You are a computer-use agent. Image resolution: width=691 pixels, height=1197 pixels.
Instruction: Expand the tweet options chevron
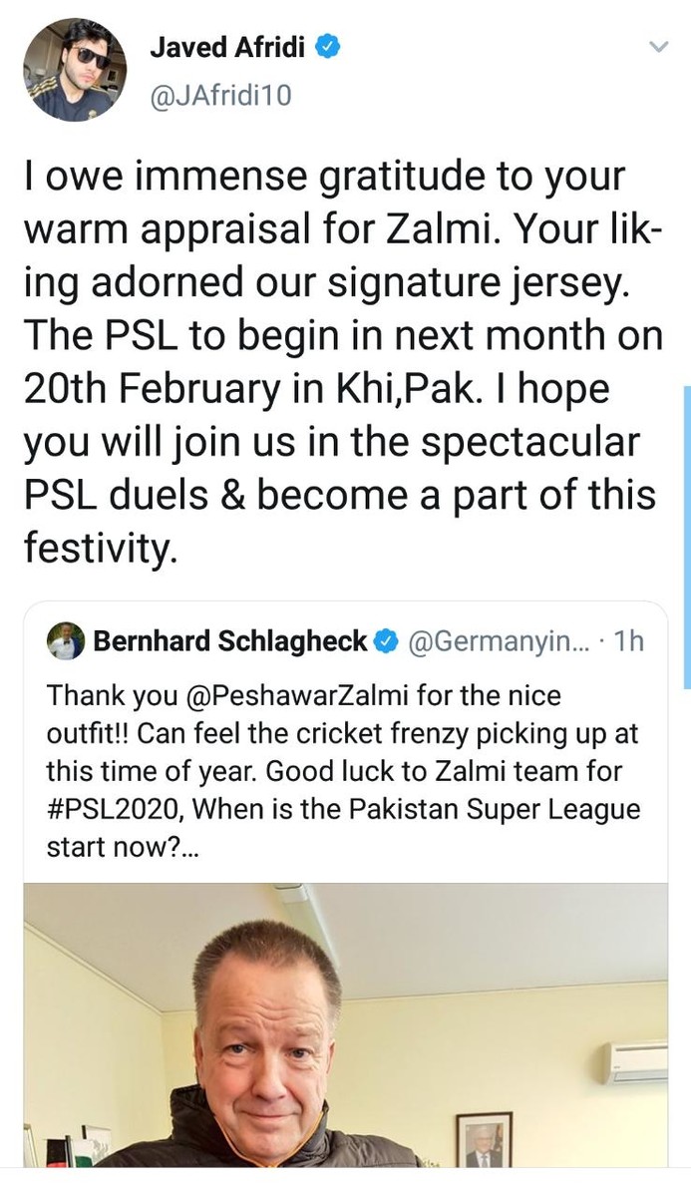pos(658,46)
